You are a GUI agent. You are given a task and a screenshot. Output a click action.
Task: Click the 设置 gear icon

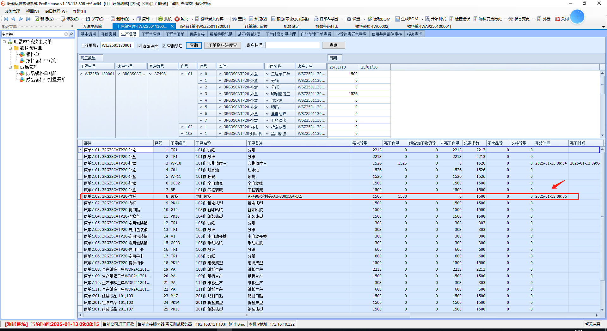[x=349, y=19]
